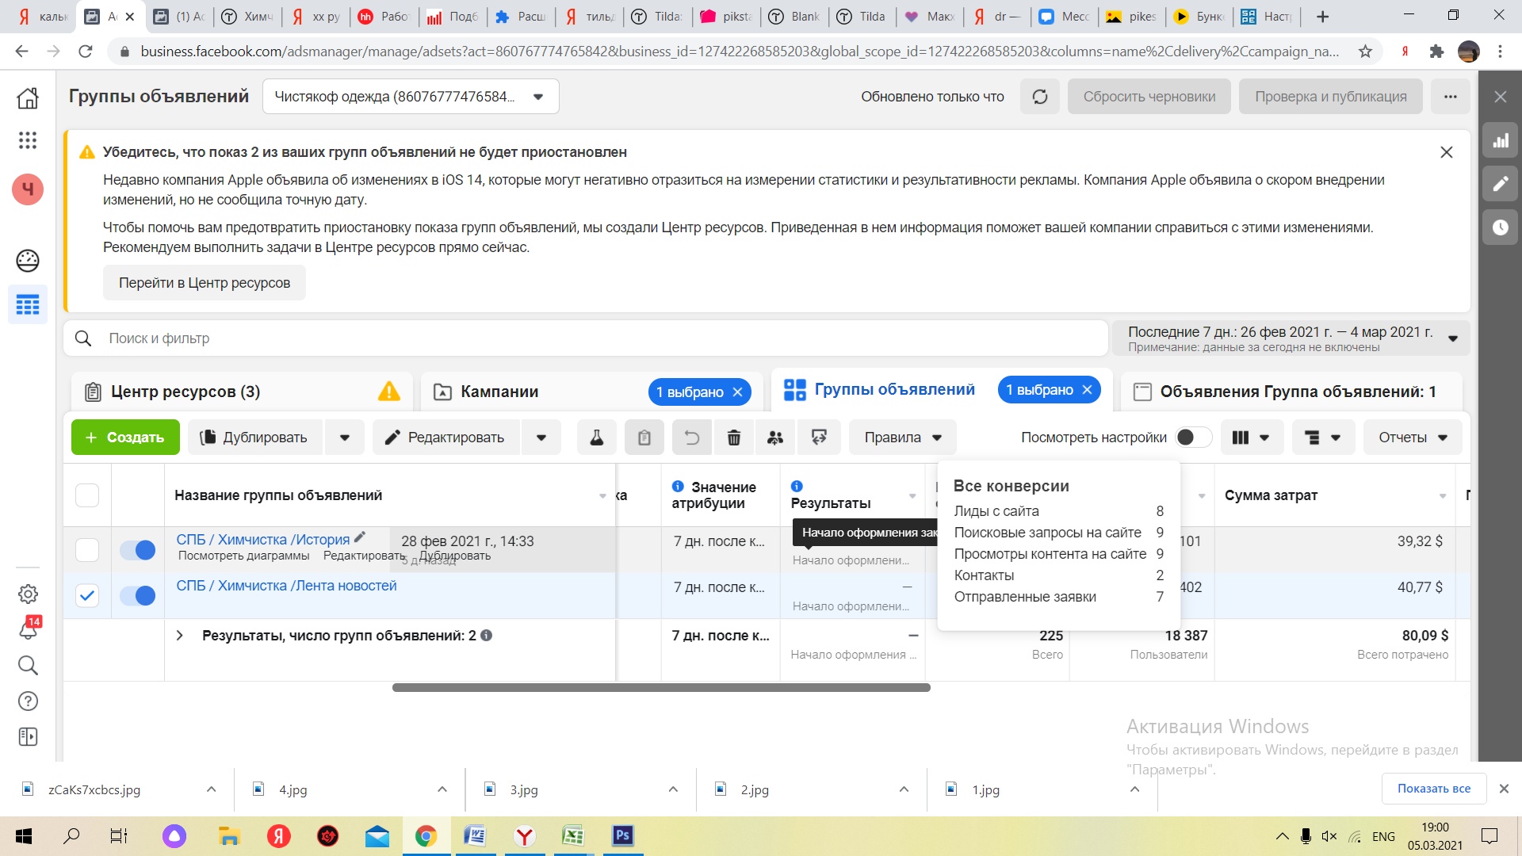Open the Ads Manager table icon
1522x856 pixels.
pyautogui.click(x=28, y=304)
